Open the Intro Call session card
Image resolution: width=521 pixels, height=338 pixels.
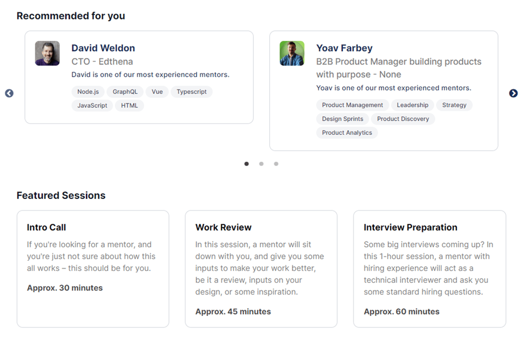pyautogui.click(x=93, y=269)
